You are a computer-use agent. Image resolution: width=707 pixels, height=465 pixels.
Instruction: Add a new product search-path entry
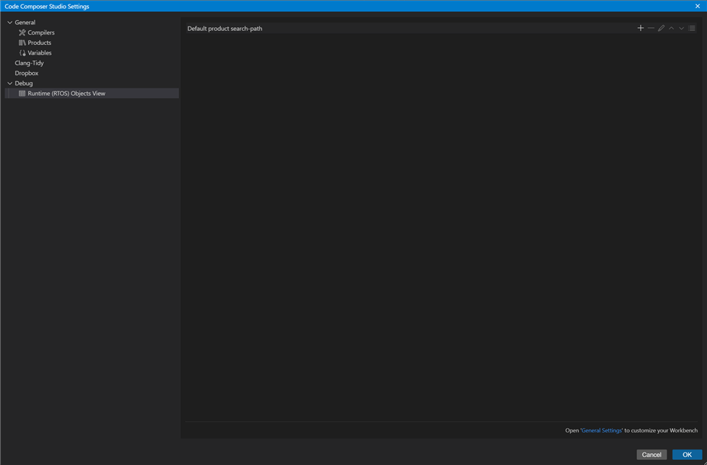[x=640, y=28]
